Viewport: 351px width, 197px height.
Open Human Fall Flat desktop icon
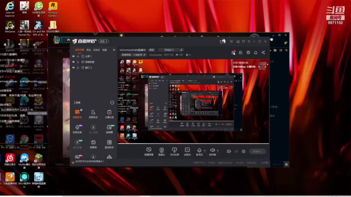tap(24, 28)
